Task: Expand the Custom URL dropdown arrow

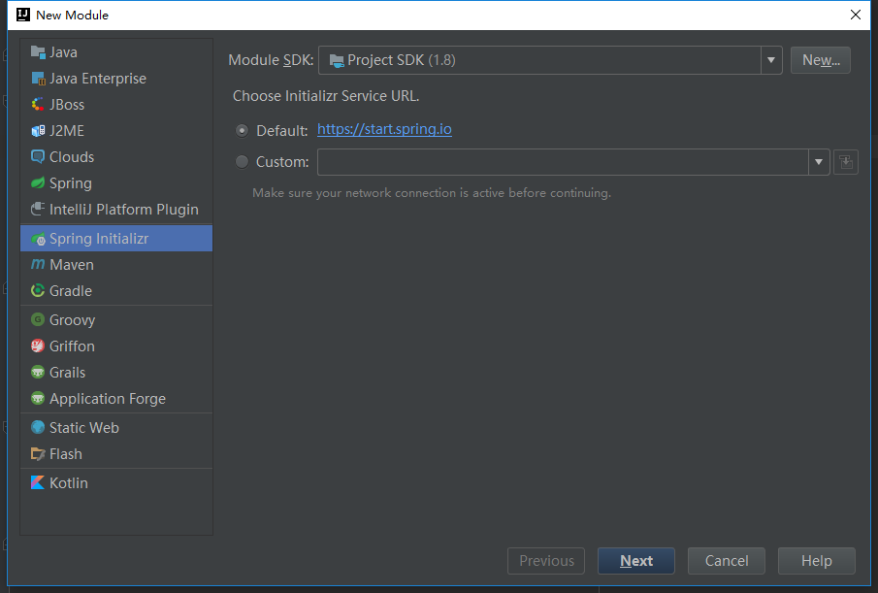Action: coord(819,162)
